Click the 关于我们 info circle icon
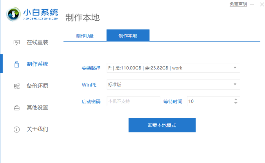 click(16, 129)
